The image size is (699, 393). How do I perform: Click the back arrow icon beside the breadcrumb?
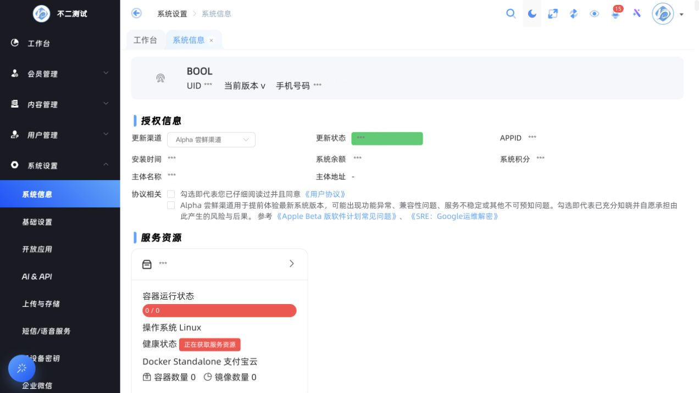pos(136,13)
